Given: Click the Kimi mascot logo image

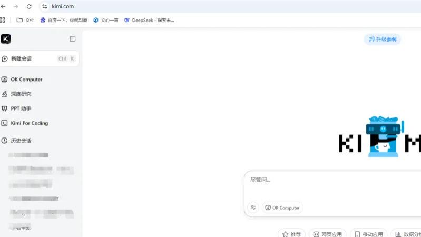Looking at the screenshot, I should [x=384, y=136].
